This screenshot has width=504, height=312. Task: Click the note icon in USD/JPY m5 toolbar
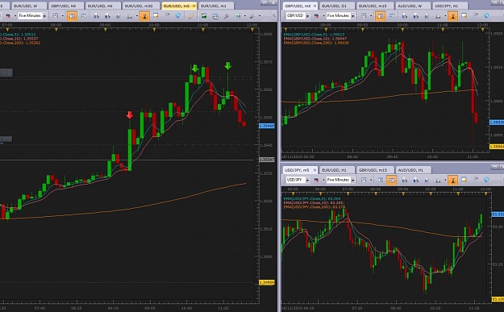click(x=464, y=180)
